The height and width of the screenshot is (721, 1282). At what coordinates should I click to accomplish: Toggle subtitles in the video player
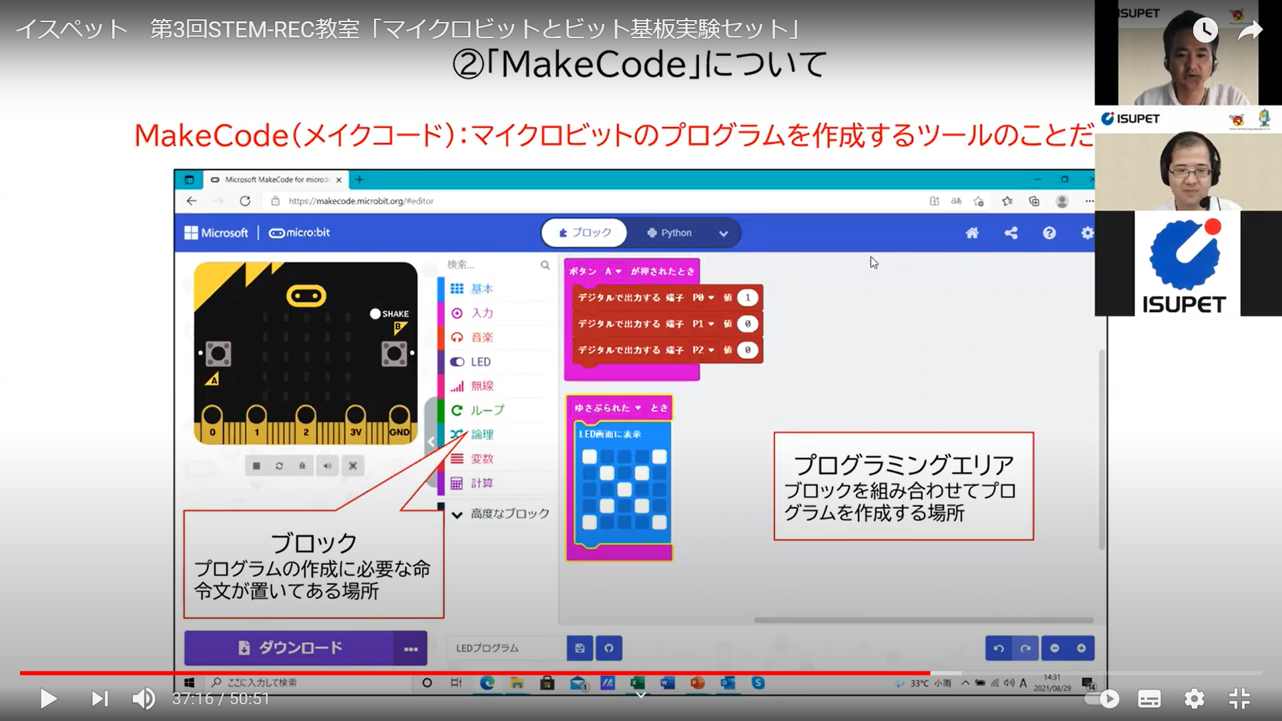pyautogui.click(x=1148, y=699)
